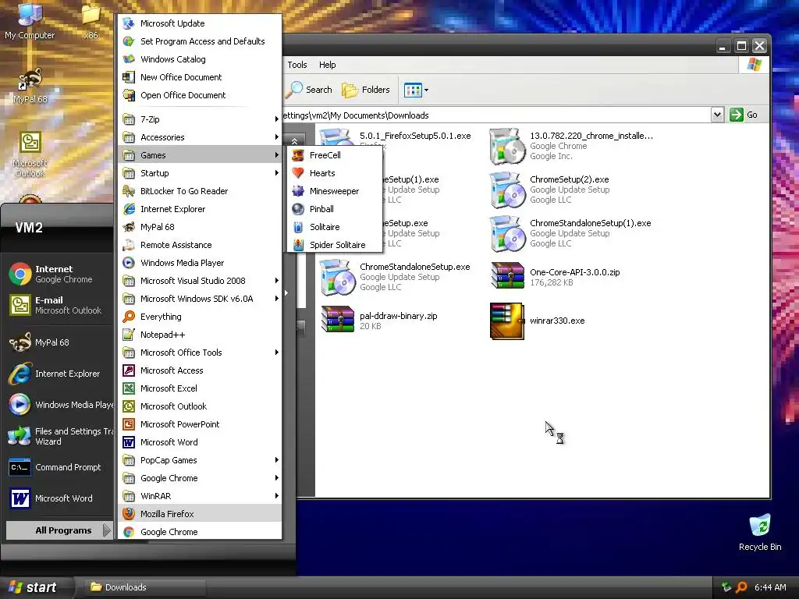Open Google Chrome at bottom of programs list
The image size is (799, 599).
click(x=200, y=532)
